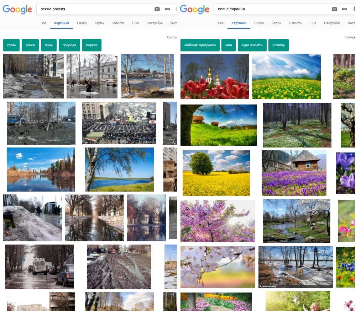Open the green hill with red-roofed houses image
This screenshot has width=356, height=311.
click(219, 125)
